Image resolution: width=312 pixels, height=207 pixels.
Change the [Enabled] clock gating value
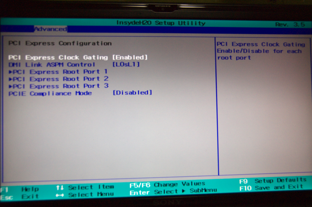[x=130, y=57]
